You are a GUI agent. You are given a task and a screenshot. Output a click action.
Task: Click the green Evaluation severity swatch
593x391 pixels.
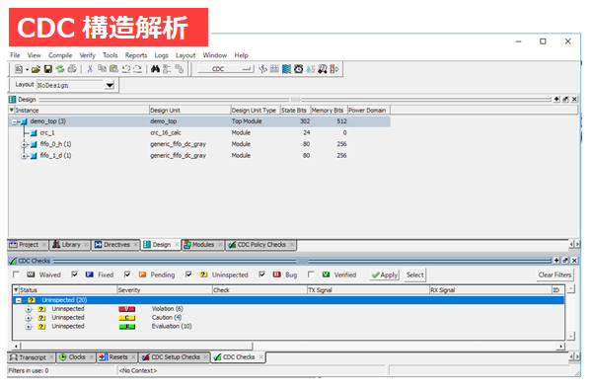[127, 327]
